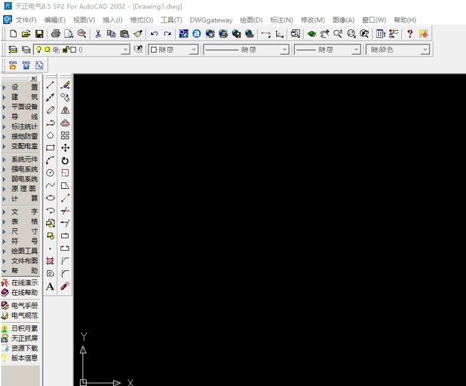The height and width of the screenshot is (386, 466).
Task: Toggle layer freeze sun icon
Action: (x=47, y=50)
